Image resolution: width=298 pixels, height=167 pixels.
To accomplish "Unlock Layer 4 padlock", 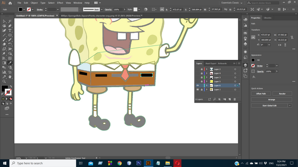I will click(x=202, y=73).
